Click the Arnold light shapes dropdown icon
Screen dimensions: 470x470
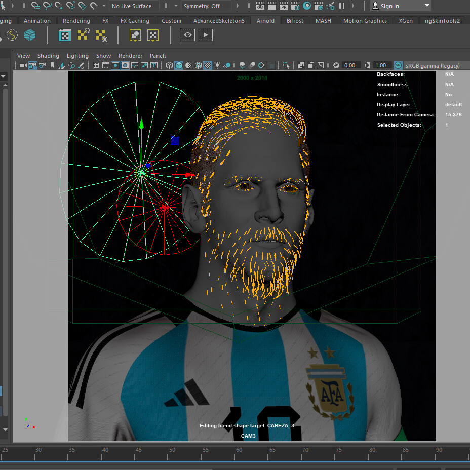tap(135, 35)
